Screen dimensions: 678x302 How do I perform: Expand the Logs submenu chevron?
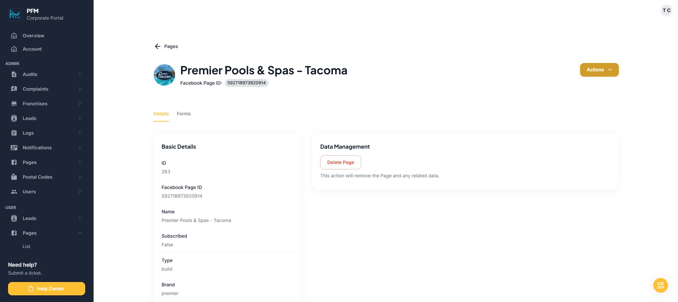click(80, 133)
